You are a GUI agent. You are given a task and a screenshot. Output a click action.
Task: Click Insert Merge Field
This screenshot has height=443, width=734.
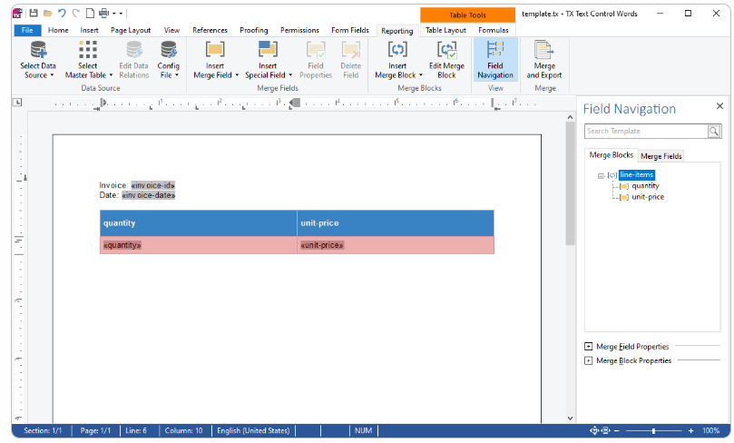(x=216, y=60)
